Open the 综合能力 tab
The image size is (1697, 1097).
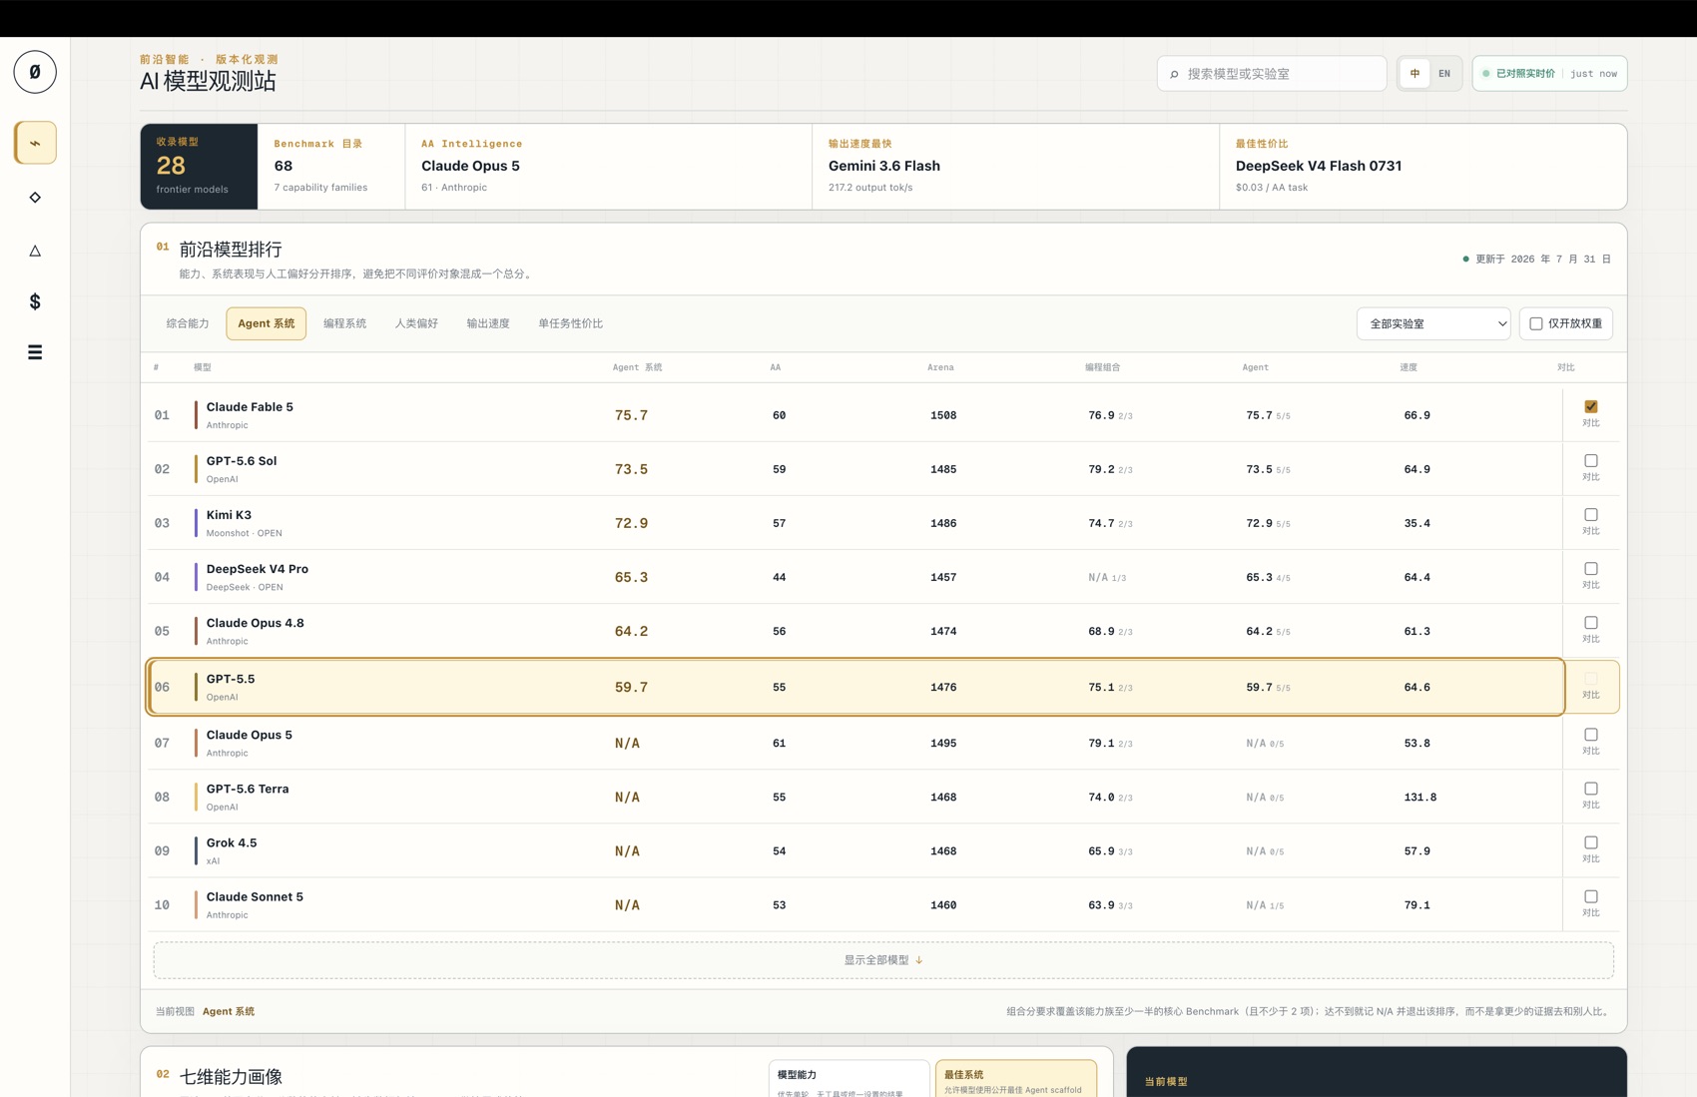point(188,323)
